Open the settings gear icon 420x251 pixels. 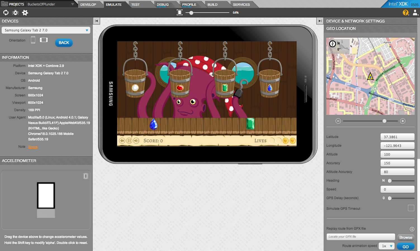click(x=25, y=13)
